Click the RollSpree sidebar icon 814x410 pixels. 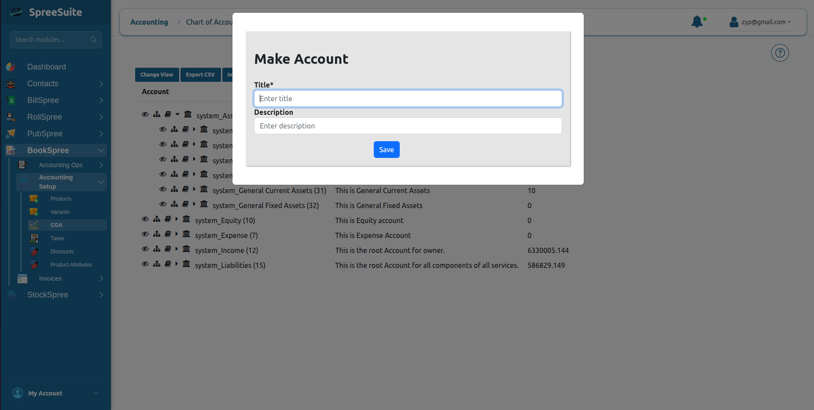tap(11, 117)
